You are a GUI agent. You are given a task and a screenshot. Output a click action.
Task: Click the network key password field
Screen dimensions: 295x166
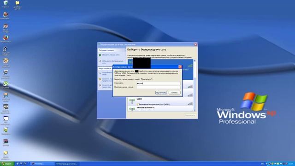[x=158, y=83]
